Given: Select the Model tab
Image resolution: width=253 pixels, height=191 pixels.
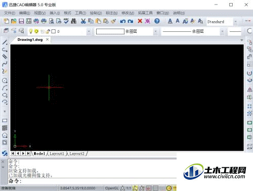Looking at the screenshot, I should click(39, 154).
